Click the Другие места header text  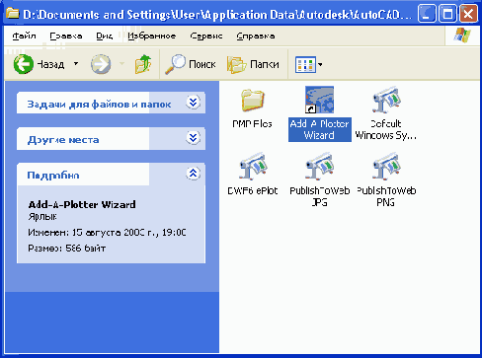(x=63, y=140)
